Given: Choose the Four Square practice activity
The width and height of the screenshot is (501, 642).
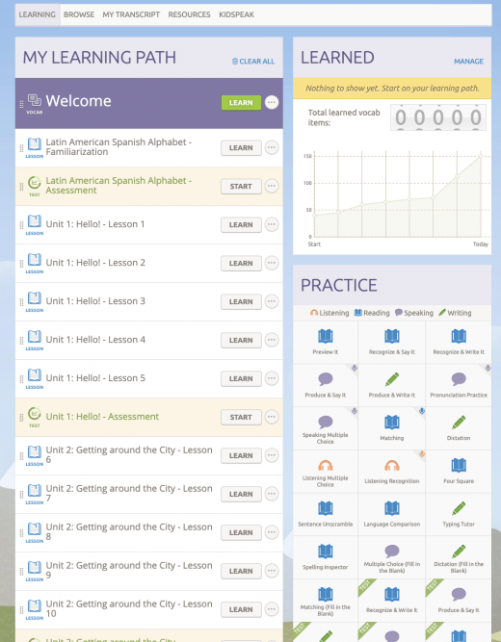Looking at the screenshot, I should [x=459, y=472].
